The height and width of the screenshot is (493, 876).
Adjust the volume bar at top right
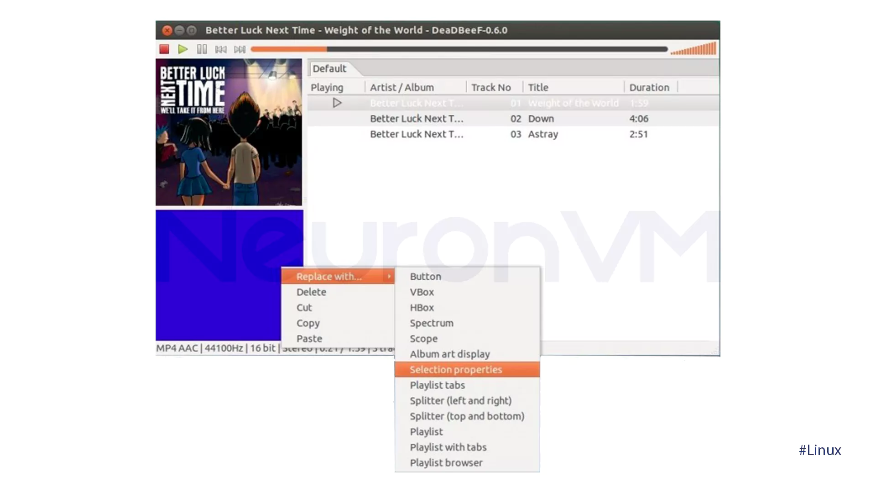[693, 48]
